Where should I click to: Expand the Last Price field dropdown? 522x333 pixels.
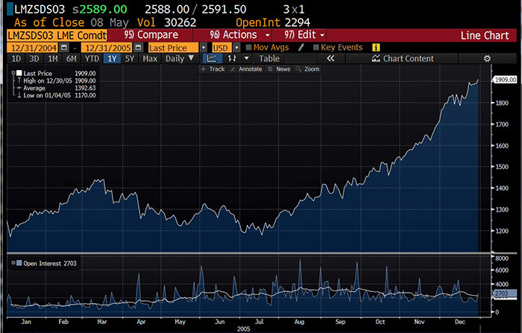tap(204, 47)
